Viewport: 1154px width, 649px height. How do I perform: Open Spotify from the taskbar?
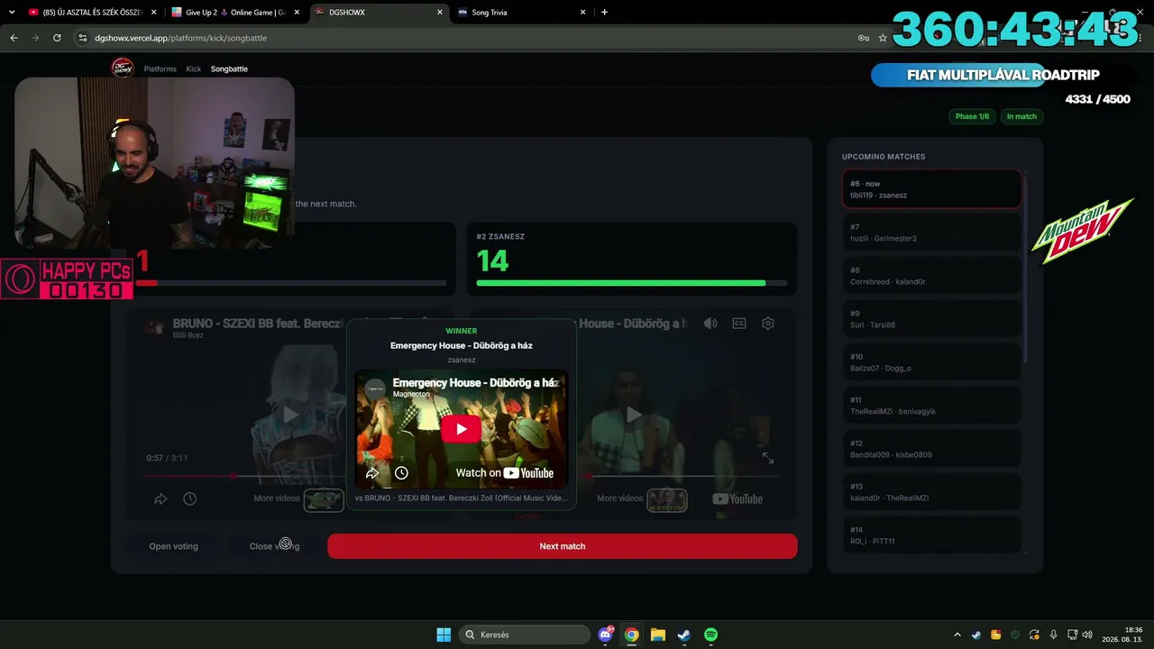click(x=710, y=635)
